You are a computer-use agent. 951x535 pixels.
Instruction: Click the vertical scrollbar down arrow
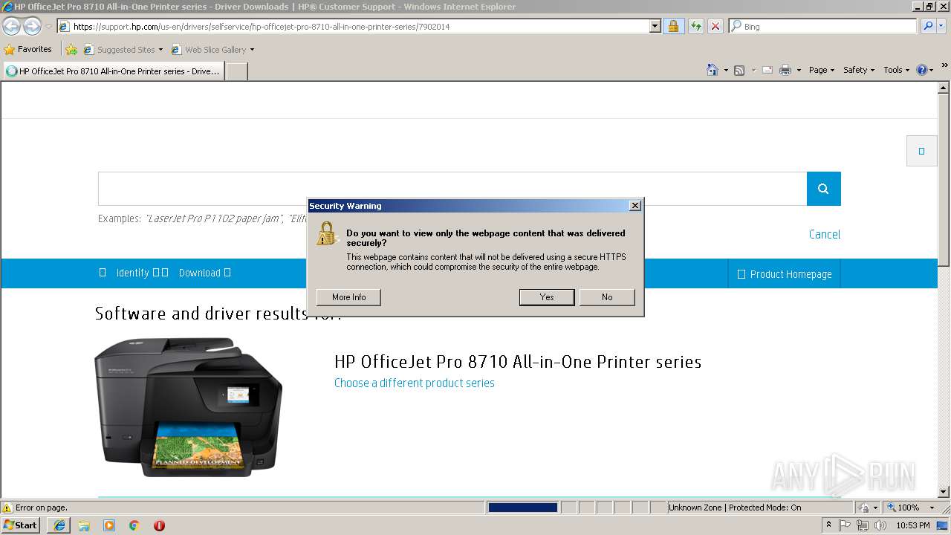click(x=944, y=492)
